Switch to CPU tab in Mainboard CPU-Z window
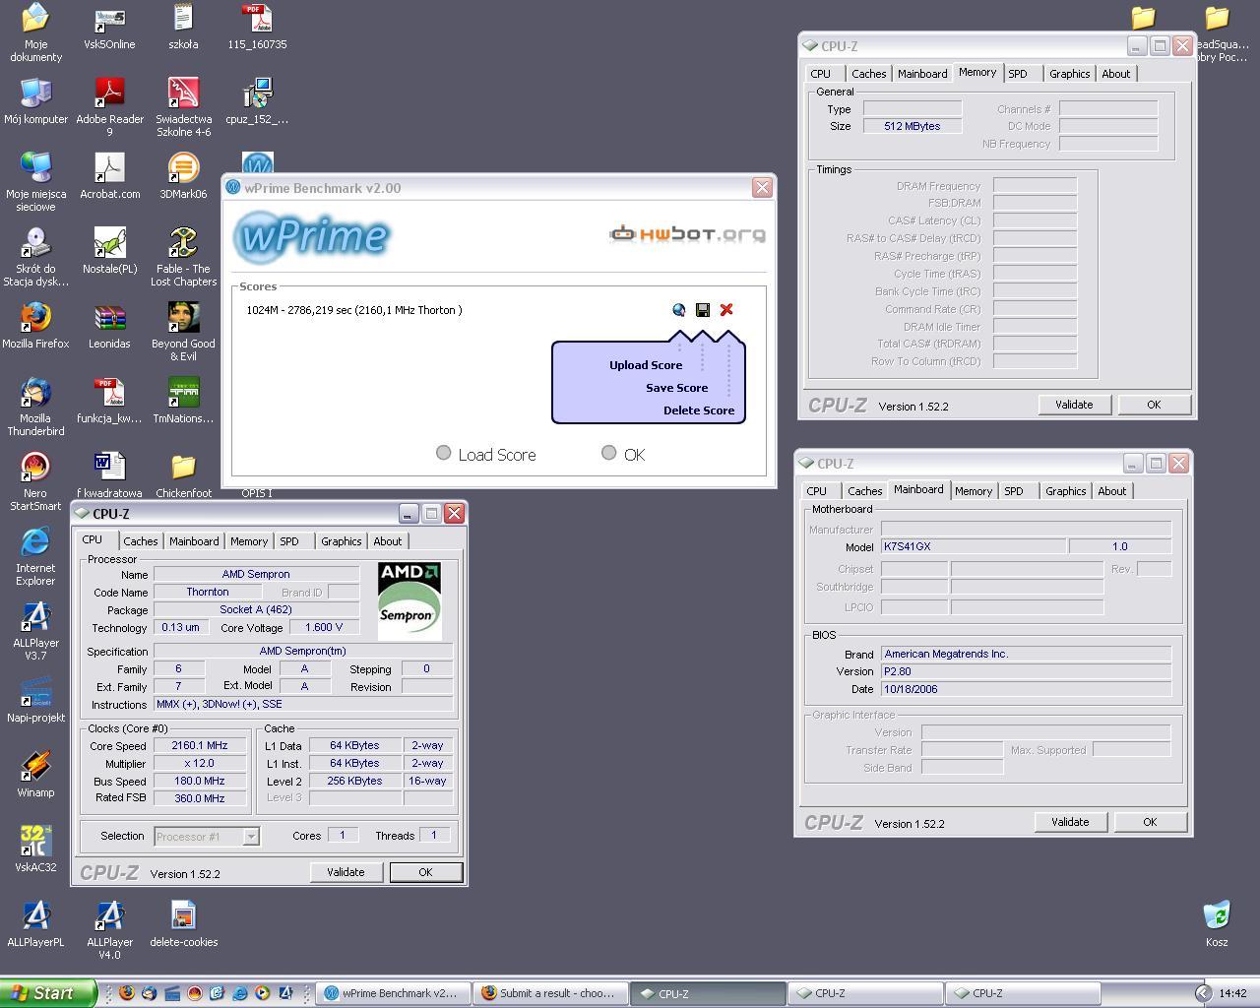 [x=817, y=491]
